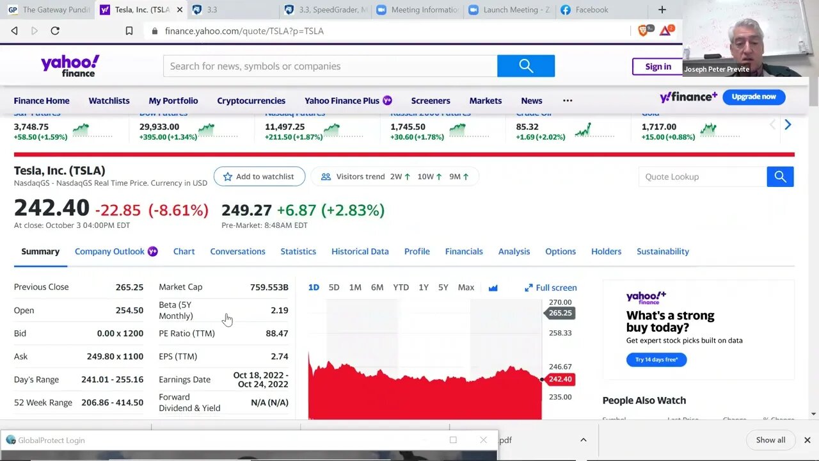Maximize the GlobalProtect Login window
This screenshot has width=819, height=461.
[453, 440]
